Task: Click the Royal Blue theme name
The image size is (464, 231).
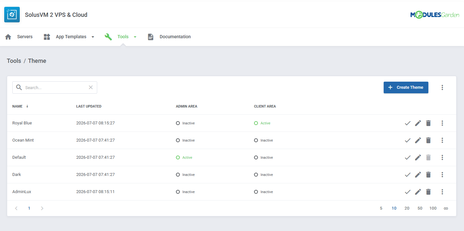Action: [22, 123]
